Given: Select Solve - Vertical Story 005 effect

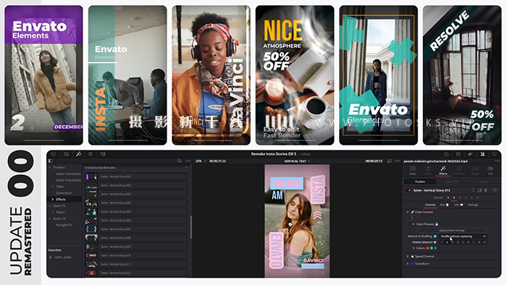Looking at the screenshot, I should [136, 212].
